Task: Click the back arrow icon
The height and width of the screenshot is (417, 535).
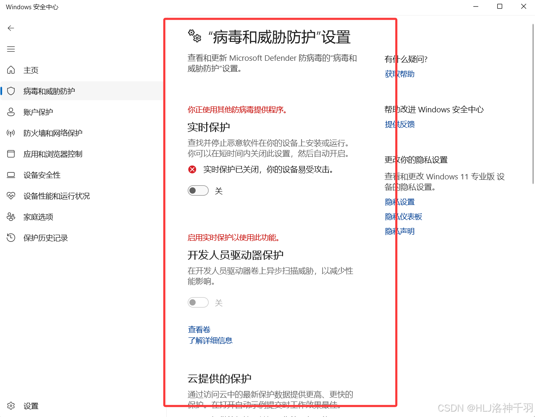Action: click(11, 28)
